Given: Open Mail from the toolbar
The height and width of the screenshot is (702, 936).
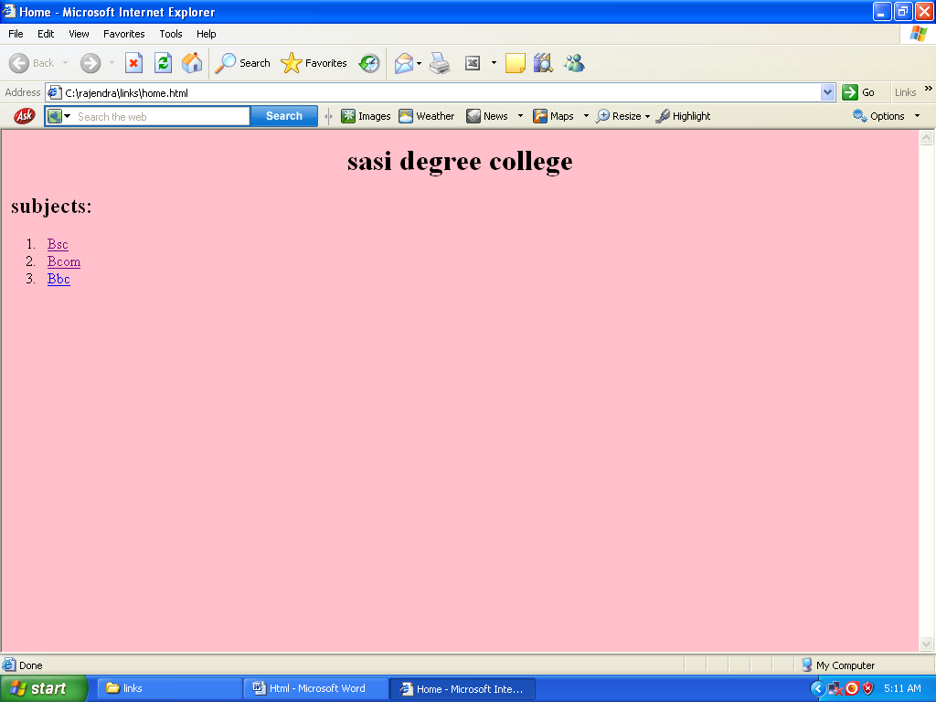Looking at the screenshot, I should click(x=404, y=62).
